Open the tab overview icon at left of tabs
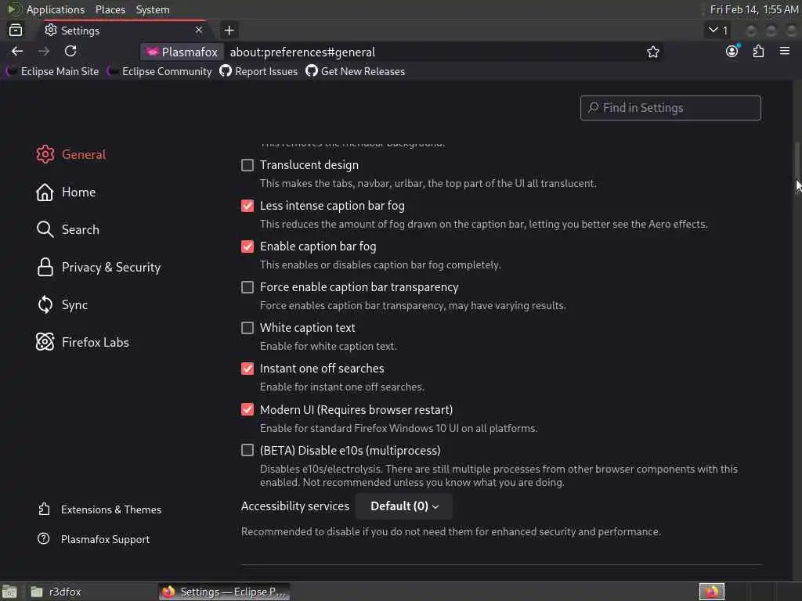Viewport: 802px width, 601px height. tap(16, 31)
